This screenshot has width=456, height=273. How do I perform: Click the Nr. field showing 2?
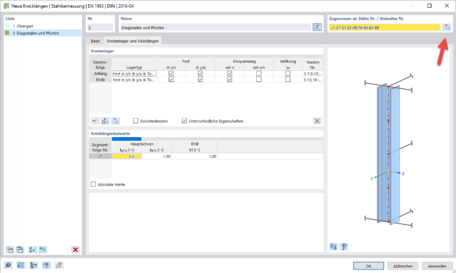pos(100,28)
